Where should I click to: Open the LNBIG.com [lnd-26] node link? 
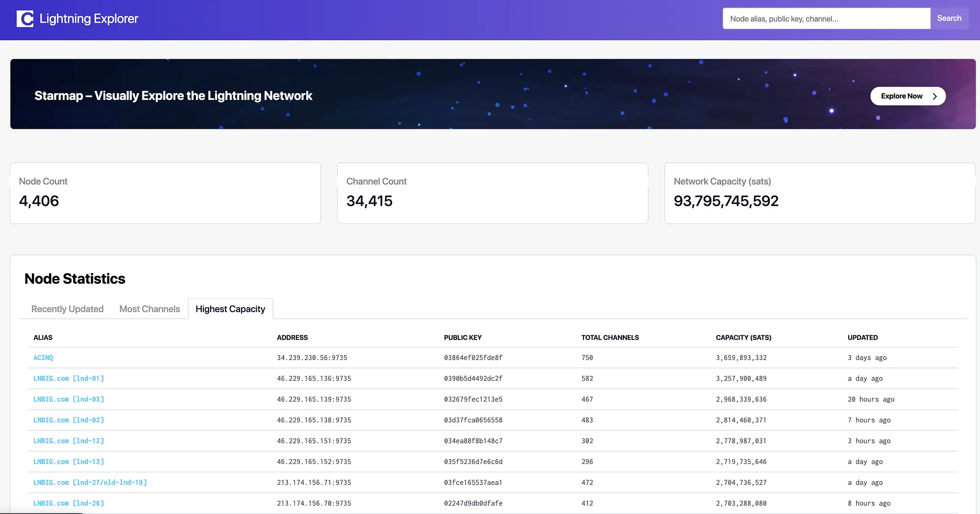point(69,504)
